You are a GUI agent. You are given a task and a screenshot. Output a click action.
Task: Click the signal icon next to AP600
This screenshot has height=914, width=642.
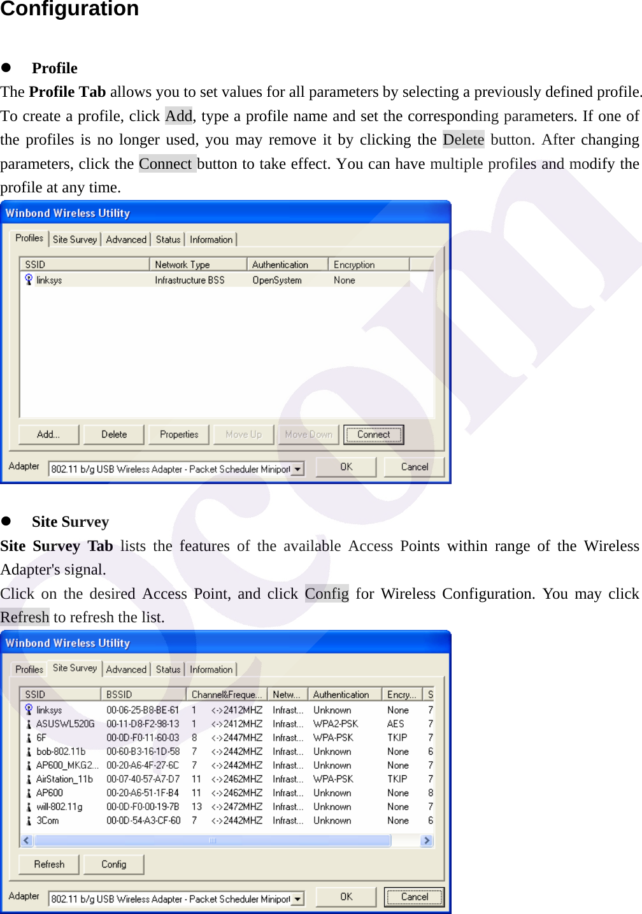tap(29, 793)
